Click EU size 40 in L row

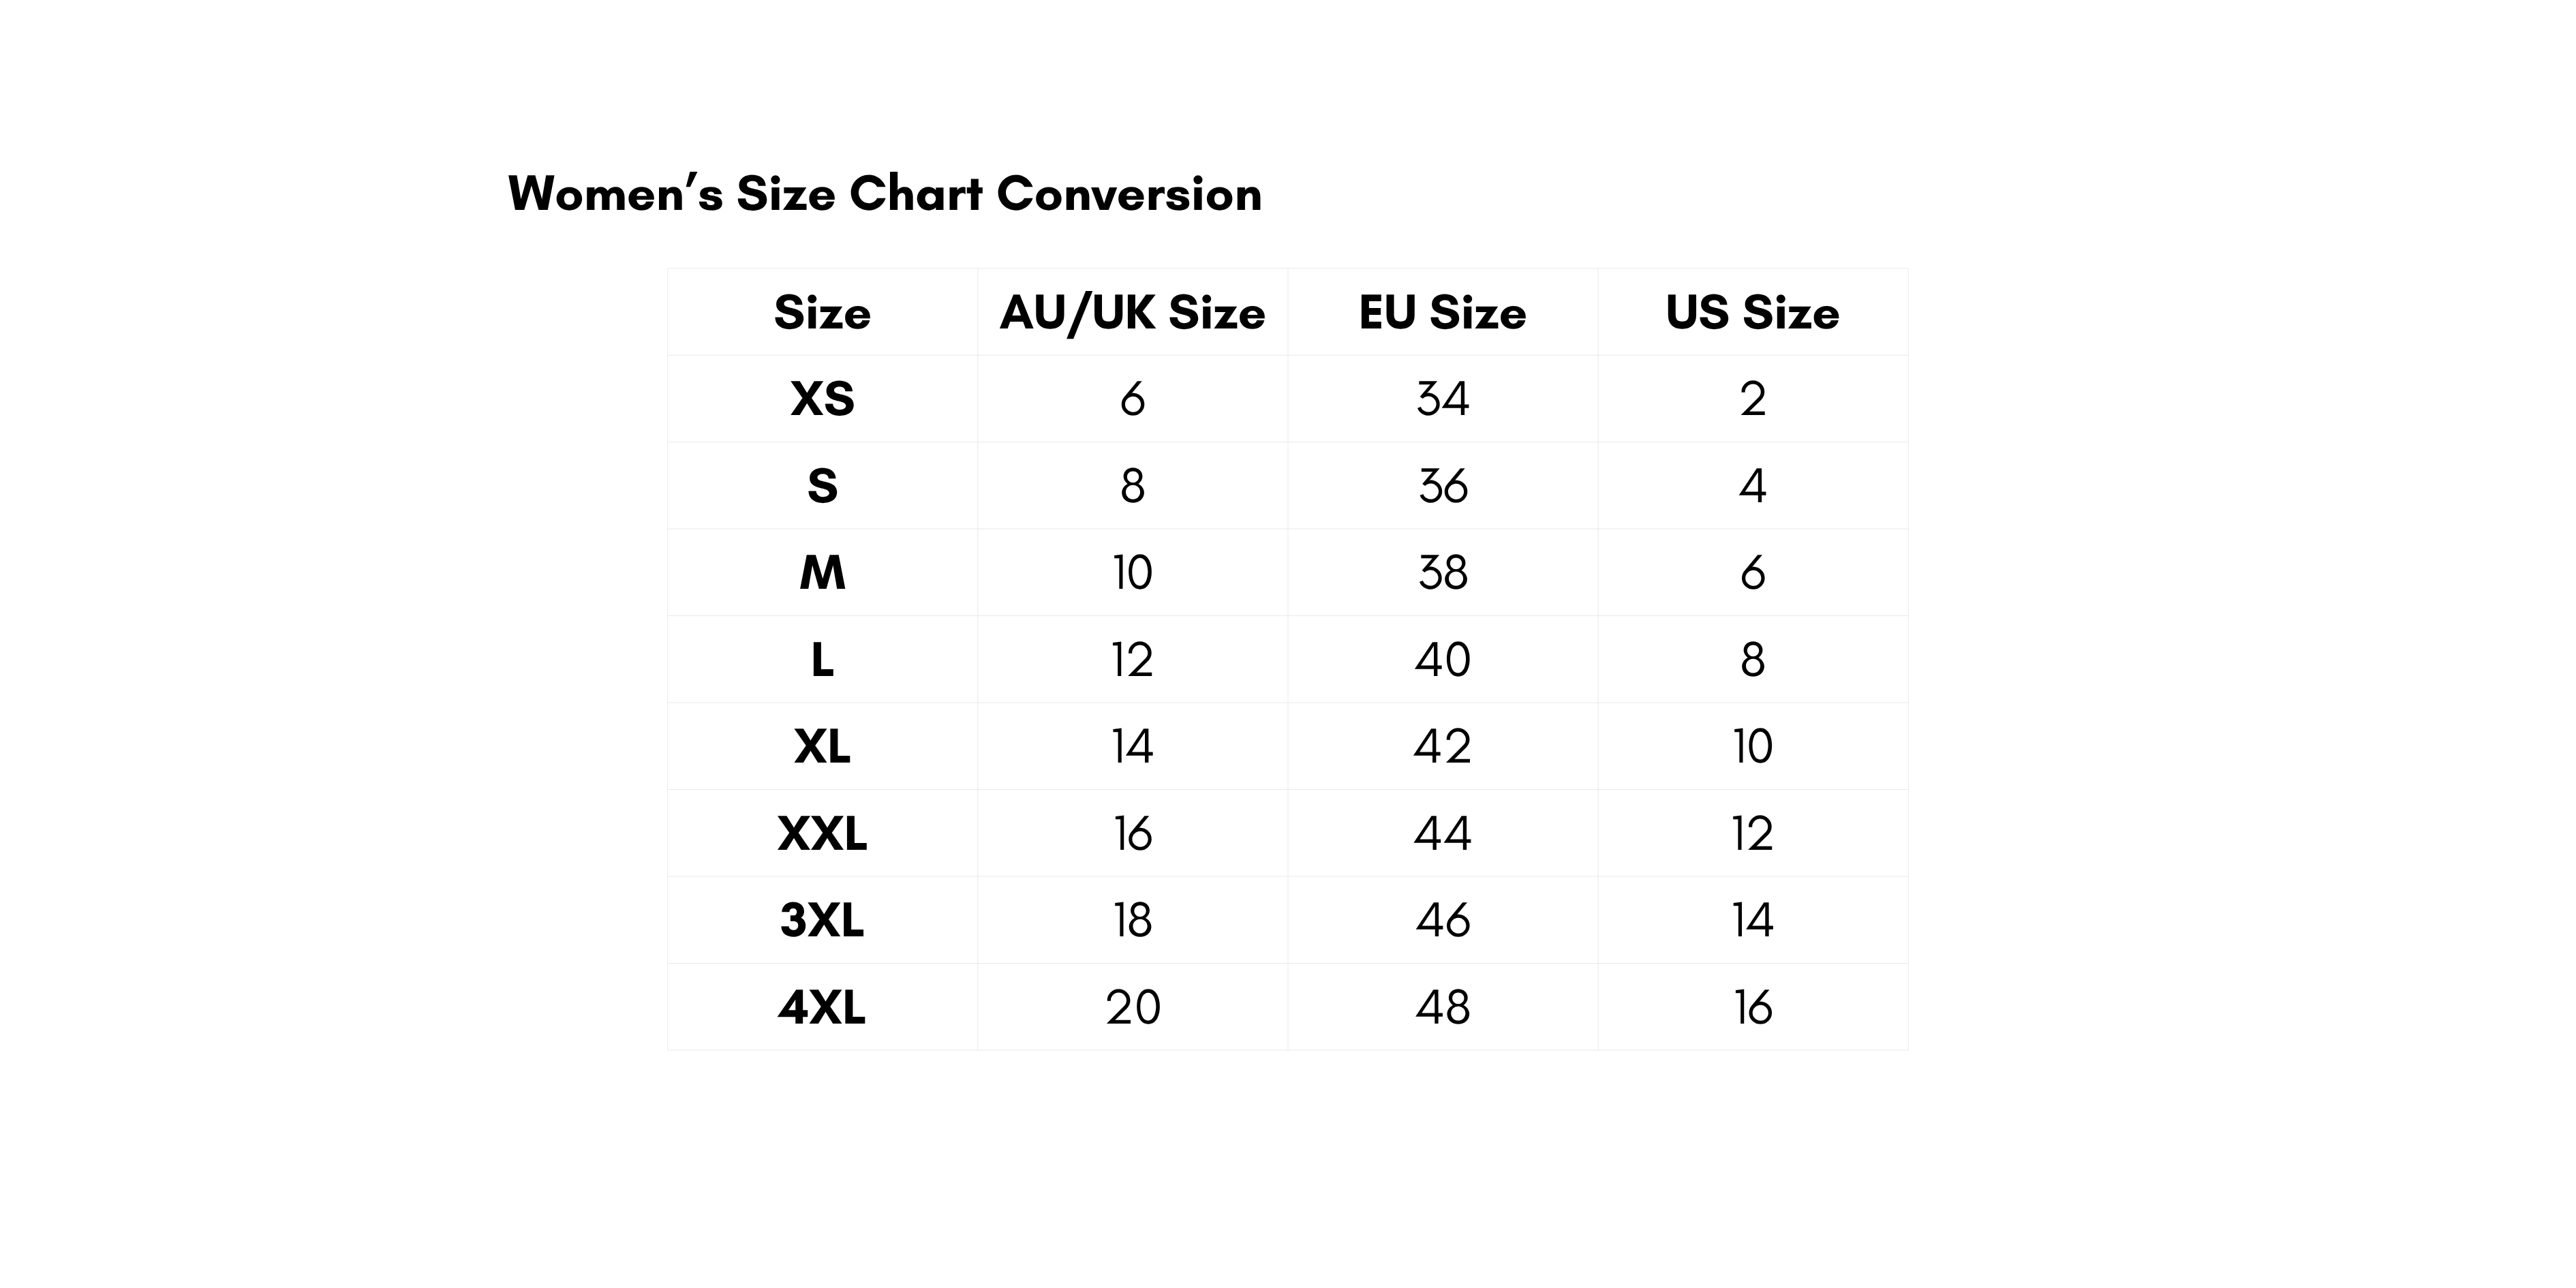tap(1442, 660)
